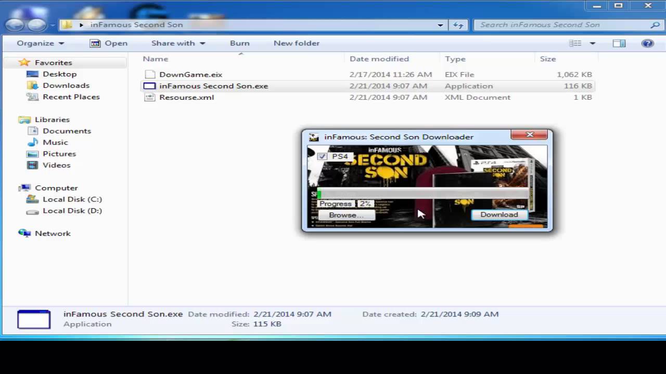Viewport: 666px width, 374px height.
Task: Open the Organize dropdown menu
Action: pos(41,43)
